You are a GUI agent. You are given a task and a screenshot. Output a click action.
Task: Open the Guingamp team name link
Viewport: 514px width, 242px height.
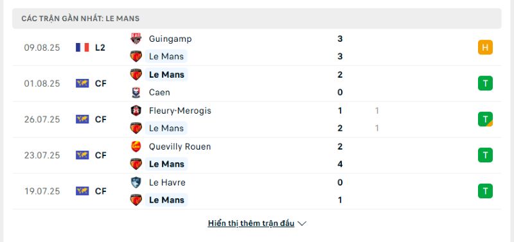170,39
